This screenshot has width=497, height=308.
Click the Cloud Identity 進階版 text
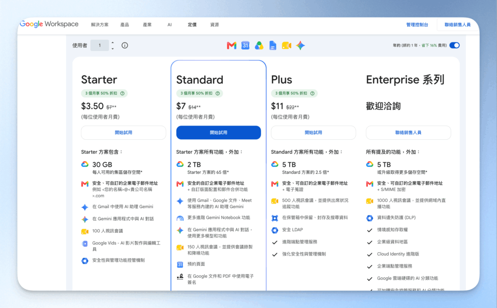click(398, 254)
